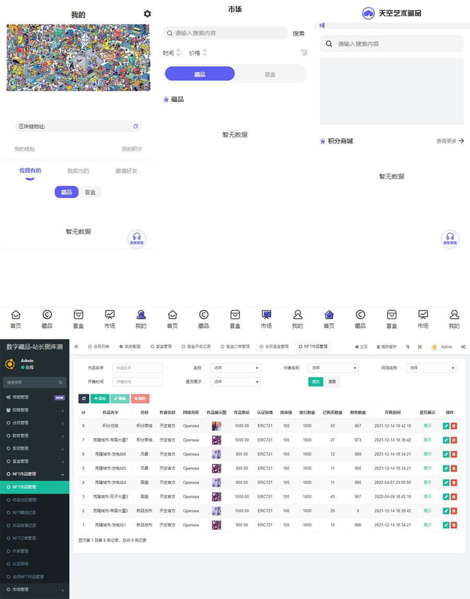Switch to the 我卖出的 tab

[x=78, y=171]
